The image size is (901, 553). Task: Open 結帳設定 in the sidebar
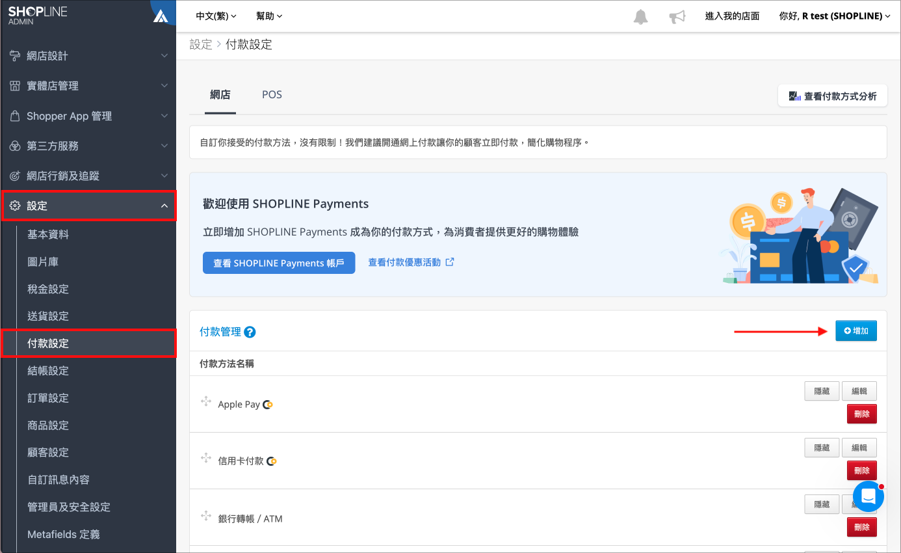(48, 371)
